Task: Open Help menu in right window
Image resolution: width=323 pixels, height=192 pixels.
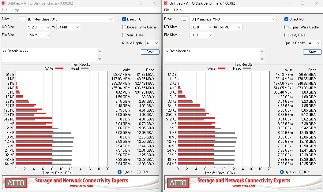Action: coord(178,10)
